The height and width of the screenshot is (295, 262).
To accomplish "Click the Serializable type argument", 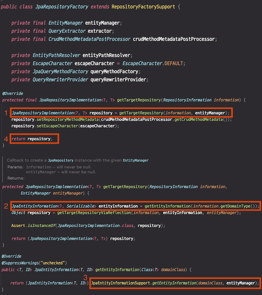I will 81,206.
